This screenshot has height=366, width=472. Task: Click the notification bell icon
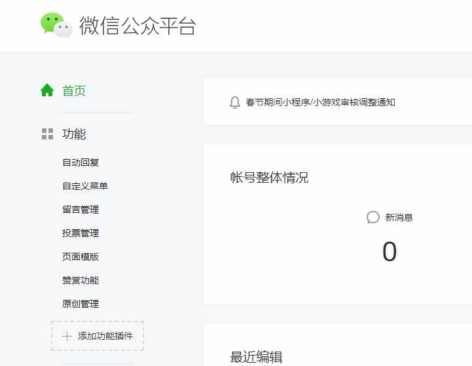click(235, 102)
